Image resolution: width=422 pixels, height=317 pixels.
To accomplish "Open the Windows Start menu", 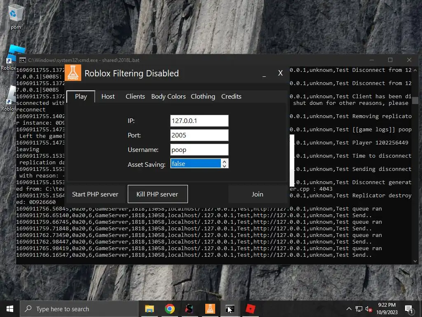I will pyautogui.click(x=10, y=309).
